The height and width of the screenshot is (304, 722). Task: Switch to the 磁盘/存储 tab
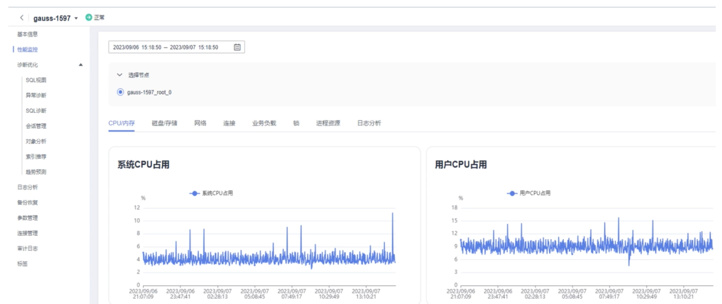click(165, 123)
